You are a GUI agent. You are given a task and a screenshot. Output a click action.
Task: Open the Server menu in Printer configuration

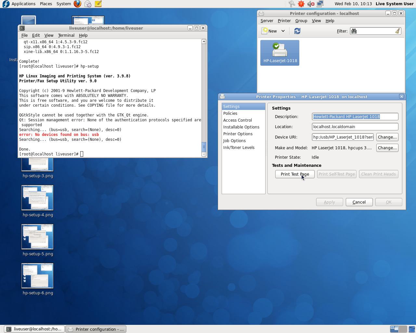coord(267,21)
